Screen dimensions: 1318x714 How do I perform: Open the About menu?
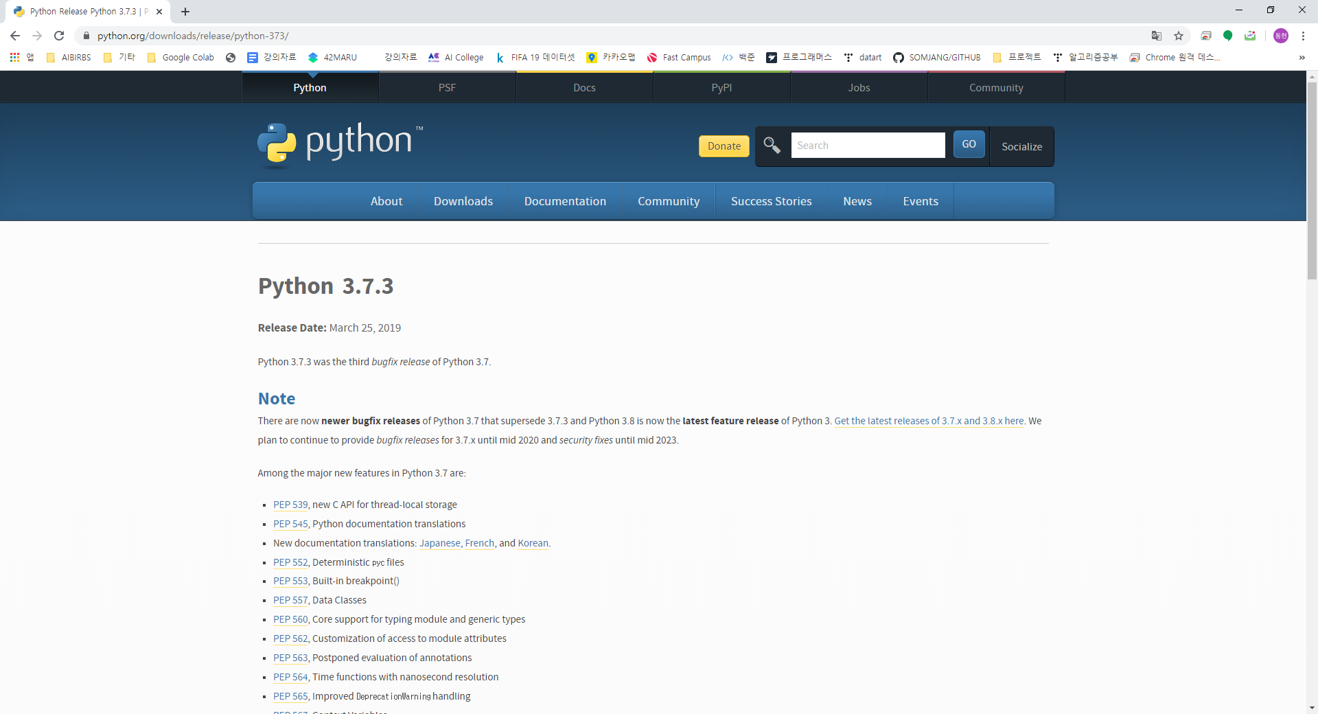386,201
